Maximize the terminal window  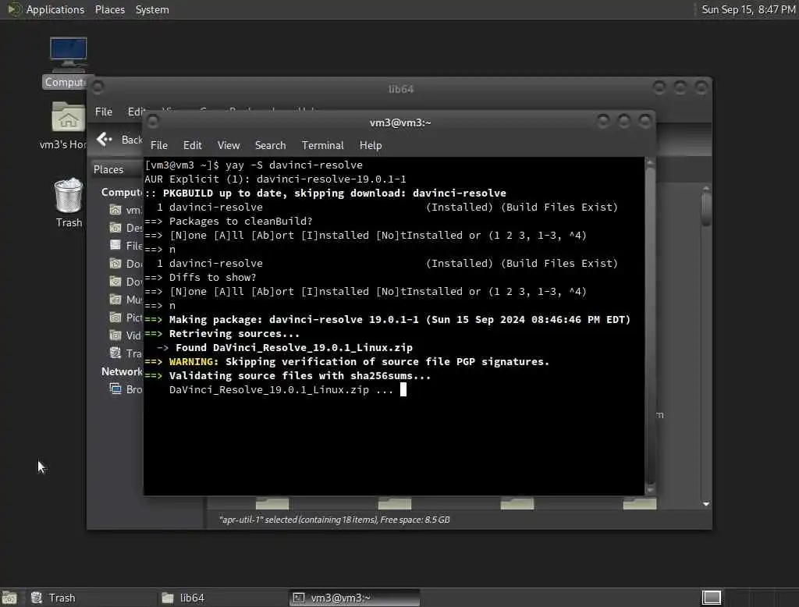(623, 121)
